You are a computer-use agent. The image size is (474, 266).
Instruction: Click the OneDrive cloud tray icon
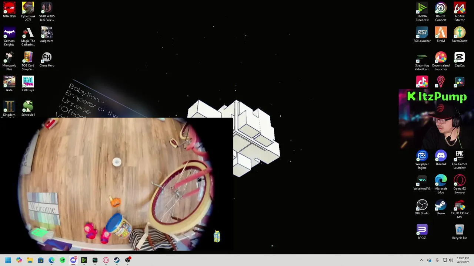point(429,260)
